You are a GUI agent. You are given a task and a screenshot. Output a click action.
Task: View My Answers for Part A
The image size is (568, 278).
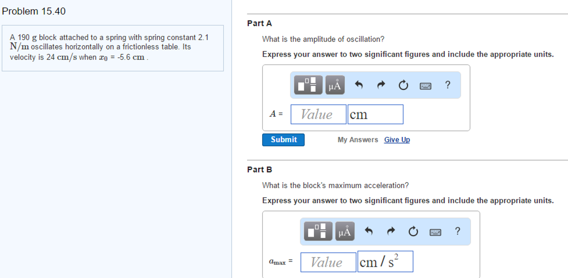(358, 140)
